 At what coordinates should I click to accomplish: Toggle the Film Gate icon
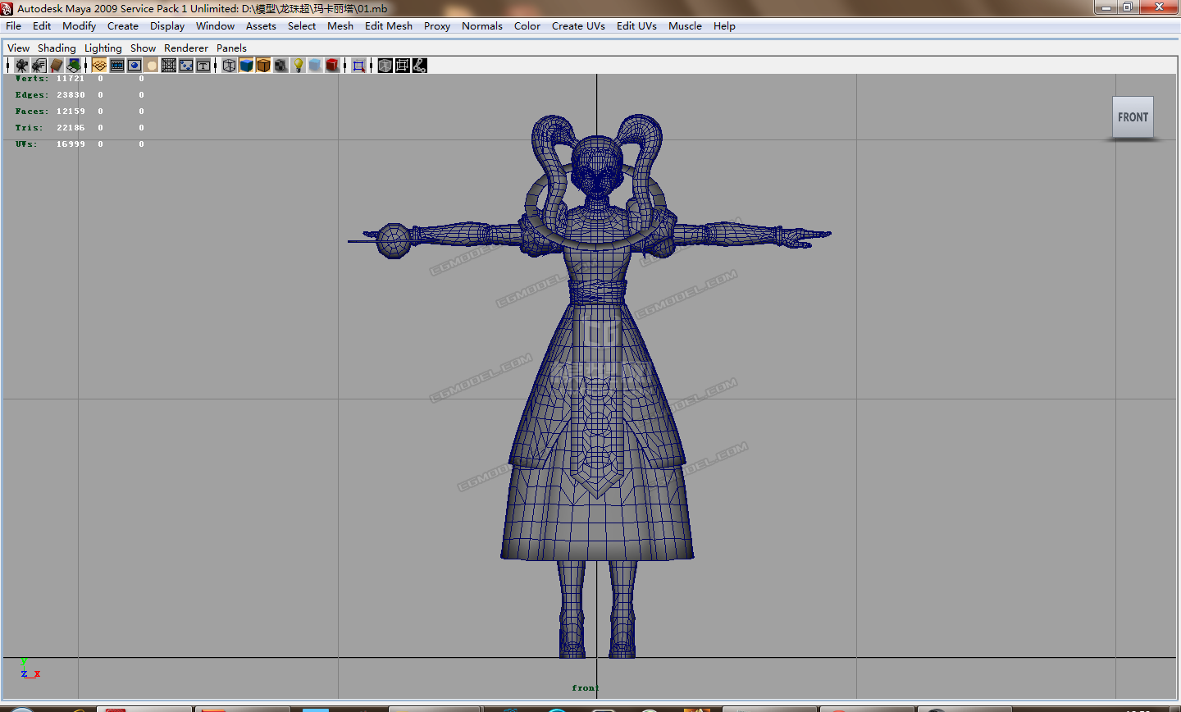point(117,66)
